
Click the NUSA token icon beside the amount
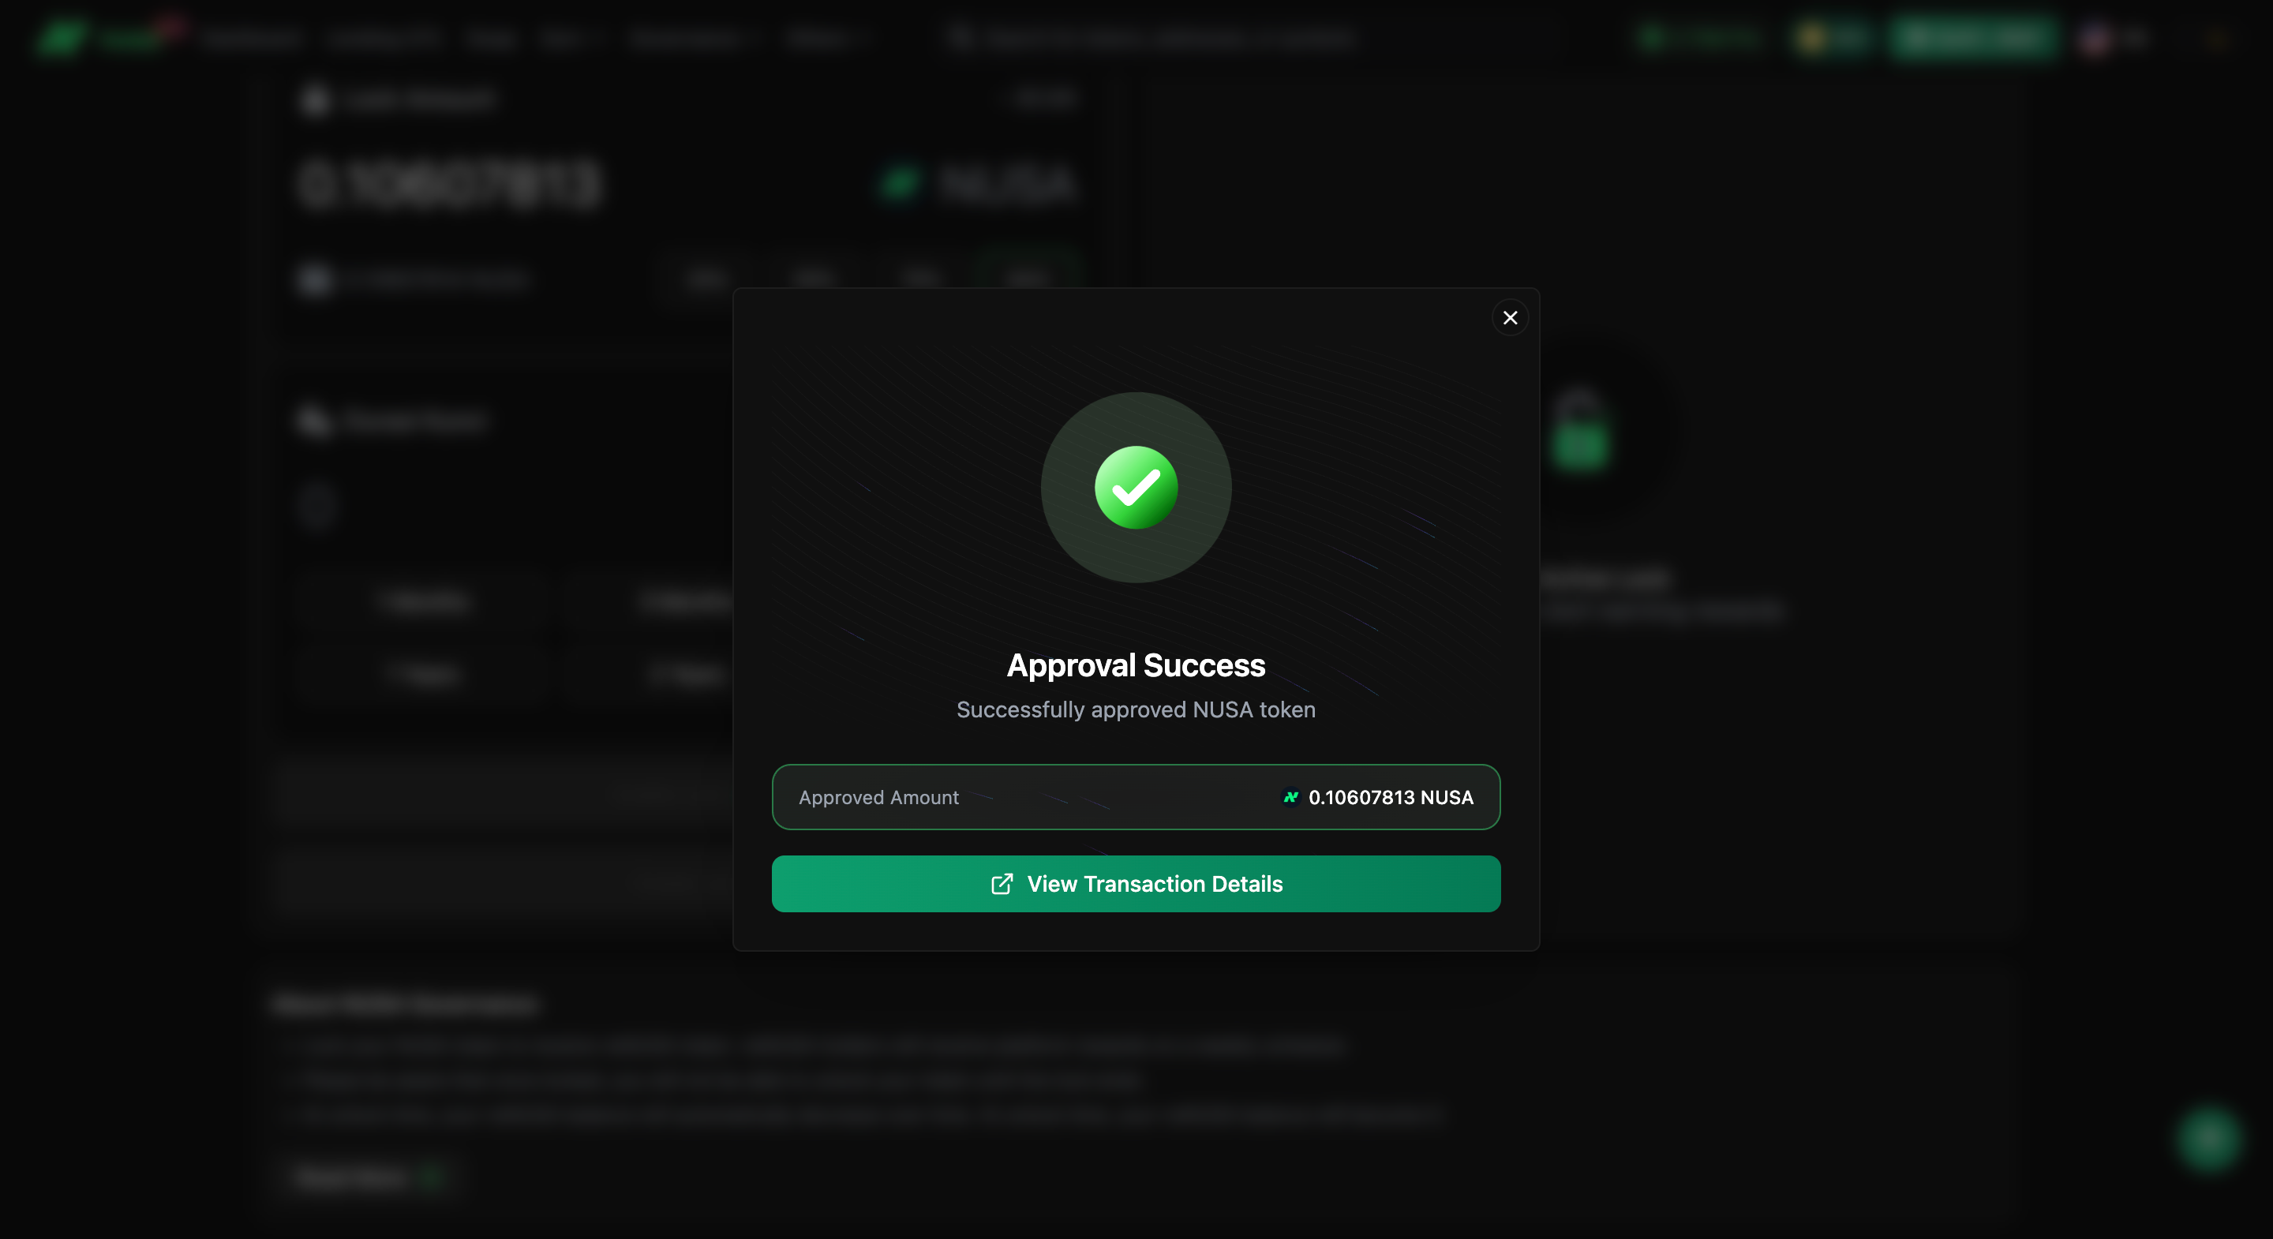tap(1290, 798)
